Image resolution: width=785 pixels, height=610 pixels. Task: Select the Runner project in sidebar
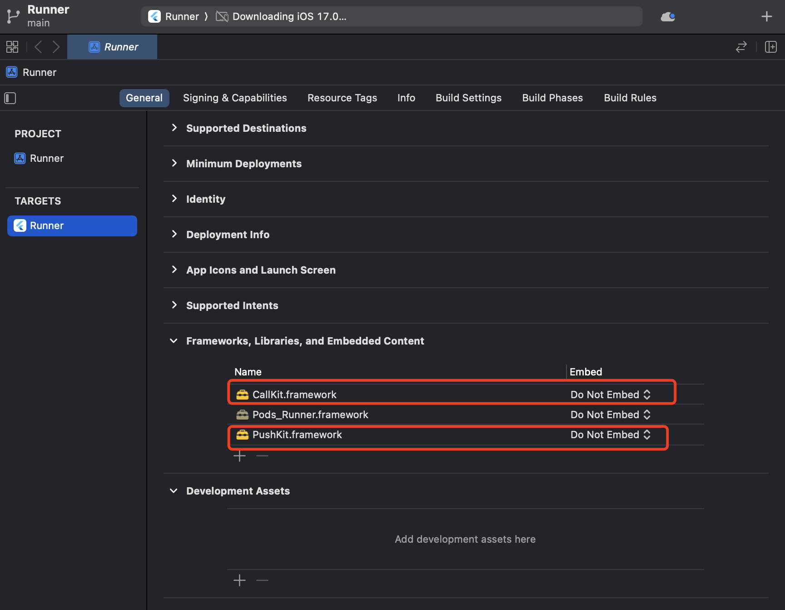coord(46,158)
